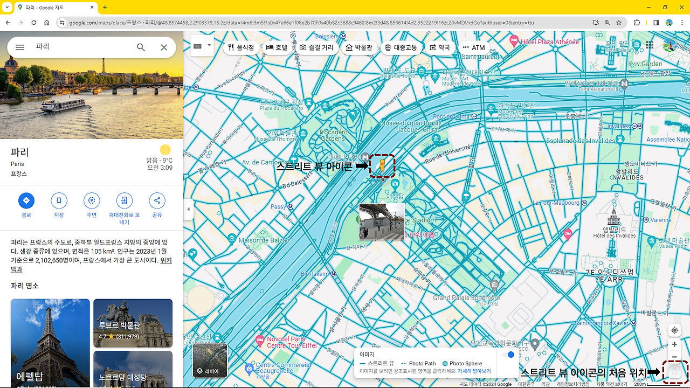
Task: Search nearby with the 주변 button
Action: click(x=92, y=201)
